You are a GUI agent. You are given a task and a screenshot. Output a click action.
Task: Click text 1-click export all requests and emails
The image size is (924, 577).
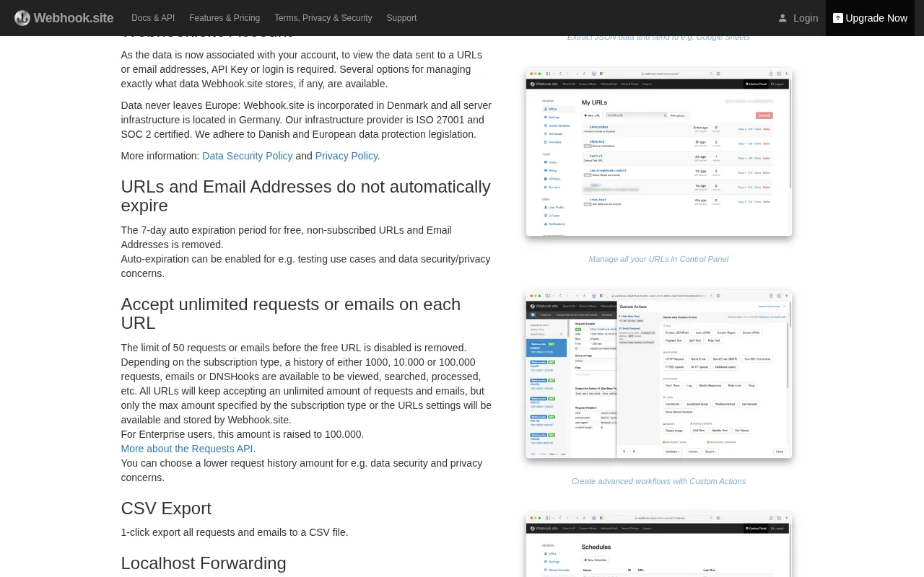235,532
